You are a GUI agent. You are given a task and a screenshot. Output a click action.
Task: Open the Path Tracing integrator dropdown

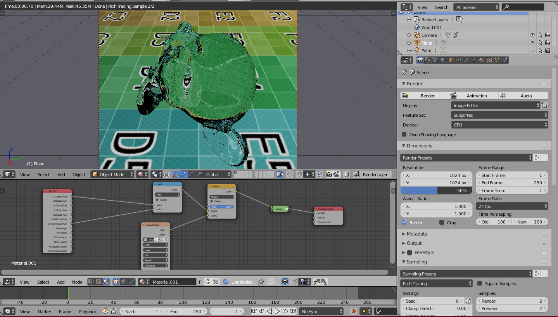click(436, 283)
